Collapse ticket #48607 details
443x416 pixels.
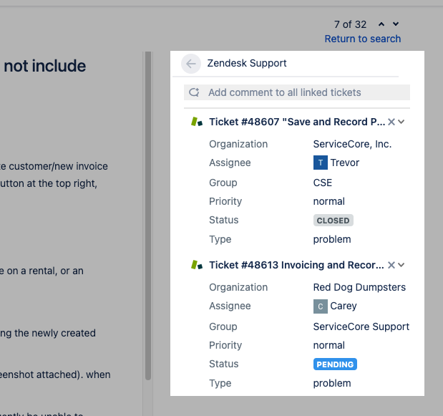(x=401, y=122)
